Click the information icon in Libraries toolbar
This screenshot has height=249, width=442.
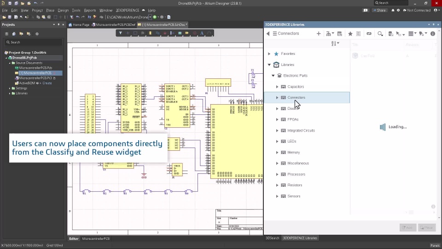(433, 34)
